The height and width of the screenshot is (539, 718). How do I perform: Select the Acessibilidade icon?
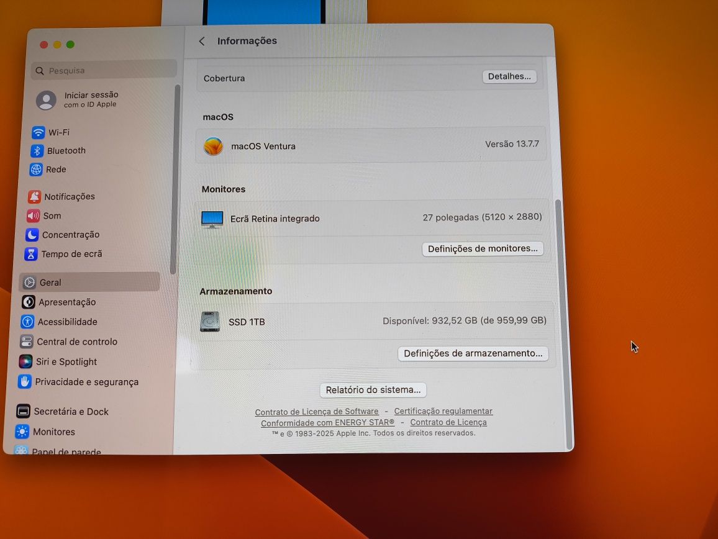click(27, 322)
